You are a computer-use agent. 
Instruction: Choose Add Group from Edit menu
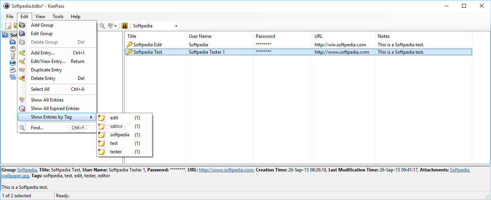click(x=57, y=25)
